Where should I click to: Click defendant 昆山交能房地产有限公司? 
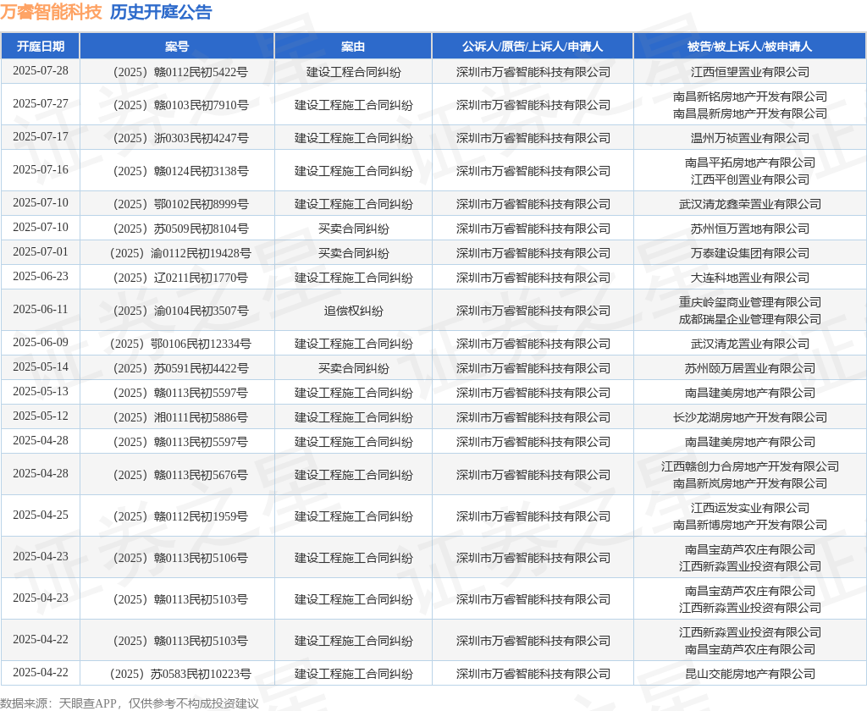pyautogui.click(x=750, y=674)
